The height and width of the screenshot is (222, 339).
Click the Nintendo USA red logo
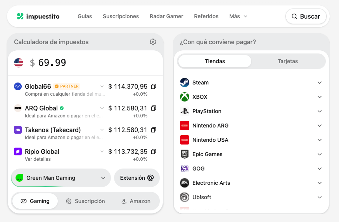point(185,140)
